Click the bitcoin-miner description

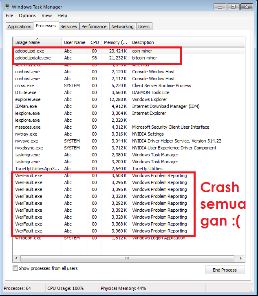point(144,58)
